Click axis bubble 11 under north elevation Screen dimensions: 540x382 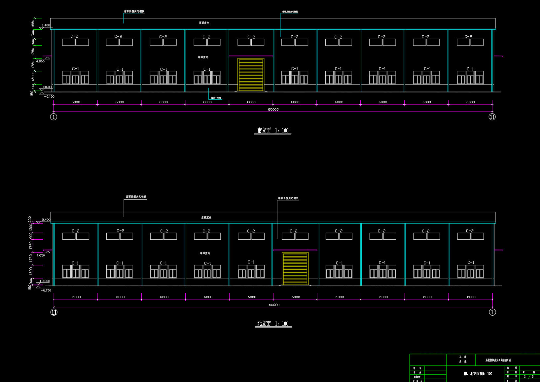click(x=54, y=312)
